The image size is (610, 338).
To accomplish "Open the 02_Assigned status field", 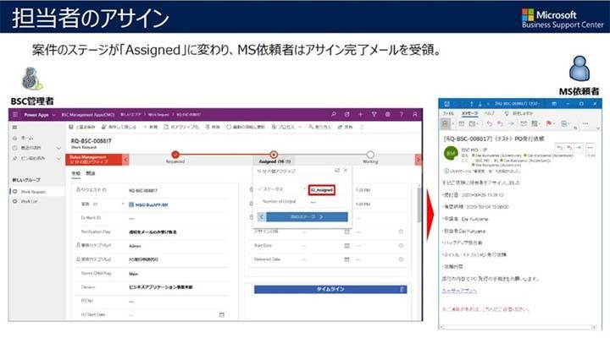I will (321, 190).
